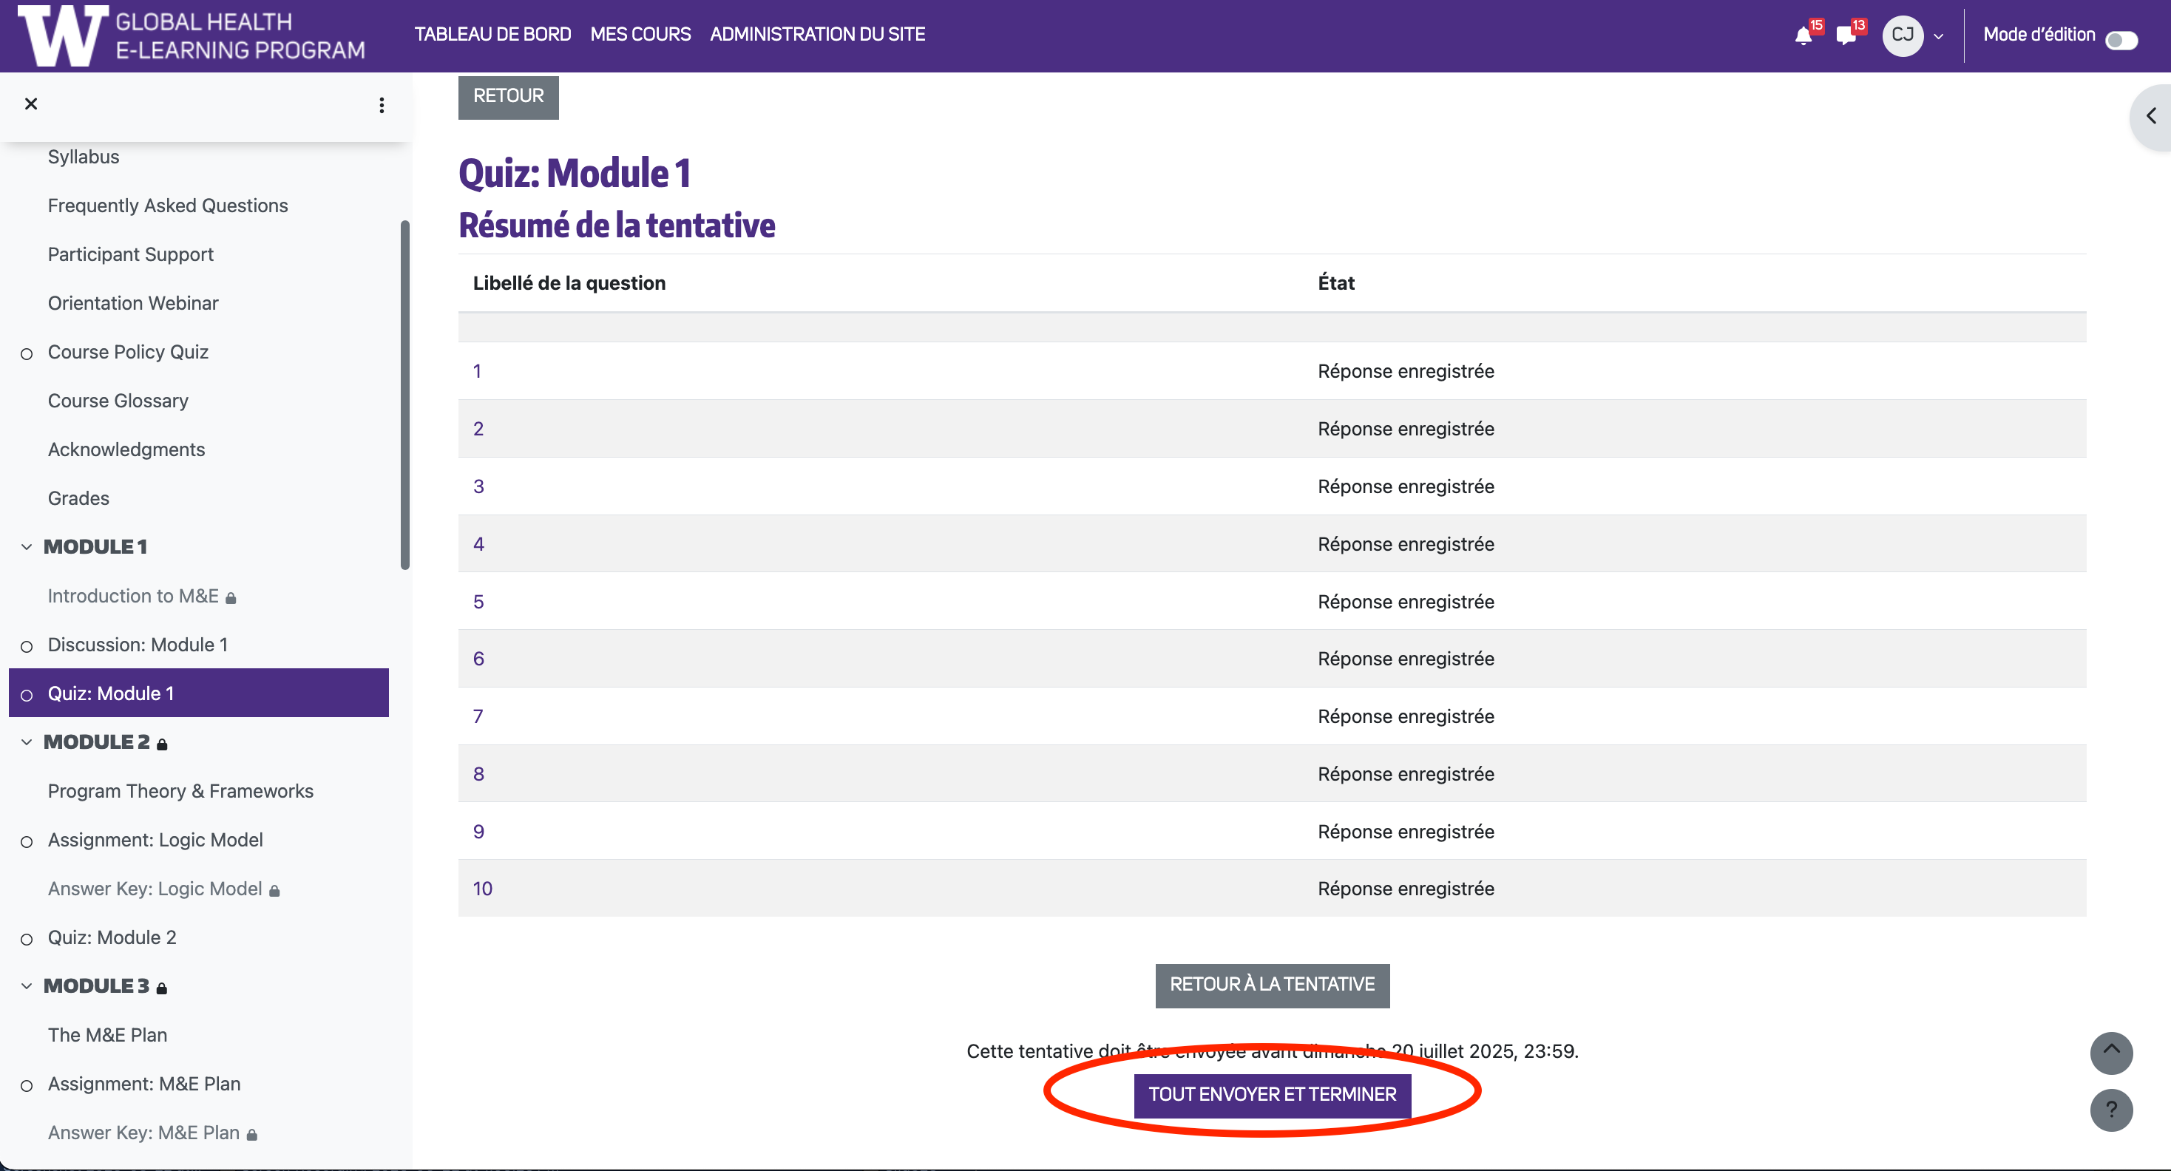Collapse the MODULE 2 section

click(x=27, y=742)
